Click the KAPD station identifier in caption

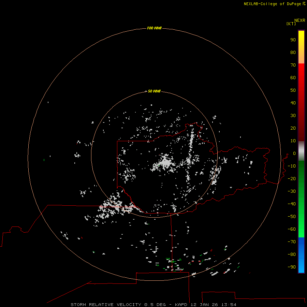pyautogui.click(x=182, y=305)
